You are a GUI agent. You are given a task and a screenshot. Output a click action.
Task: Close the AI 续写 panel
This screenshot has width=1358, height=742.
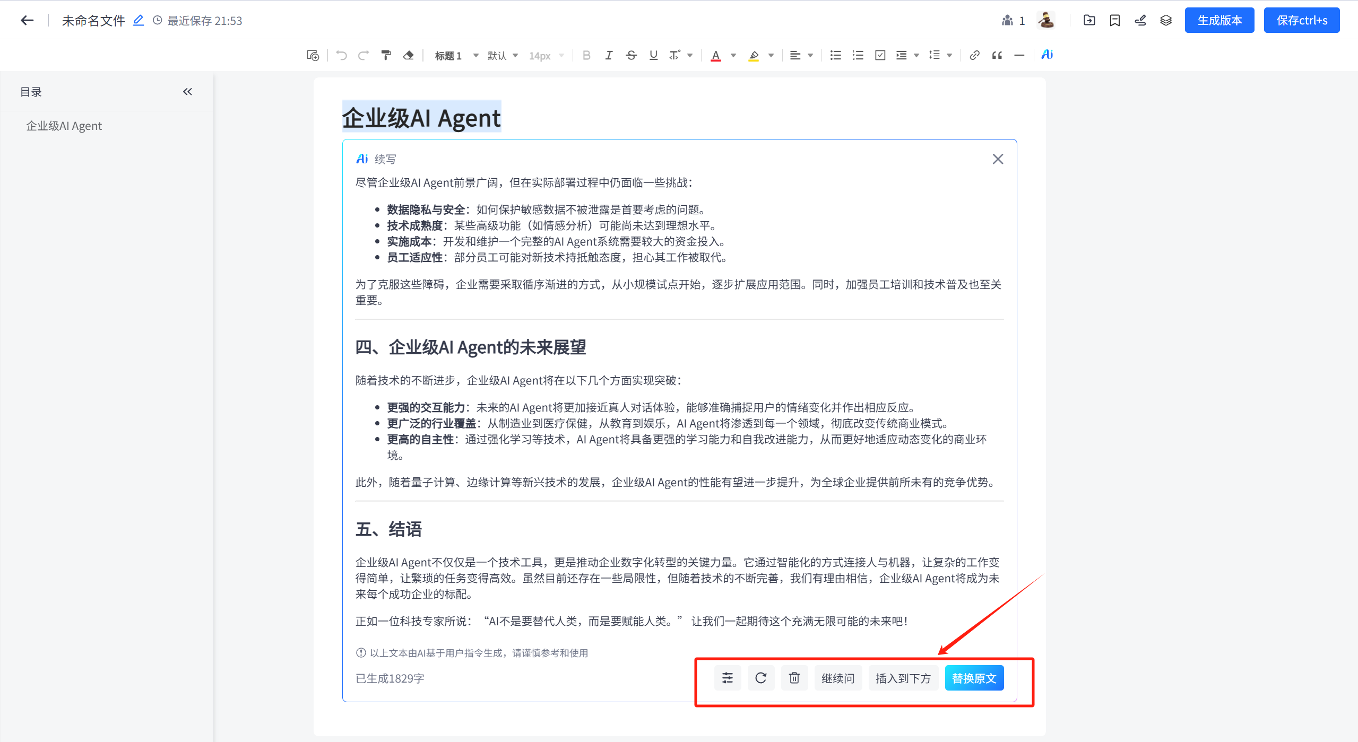[x=998, y=159]
